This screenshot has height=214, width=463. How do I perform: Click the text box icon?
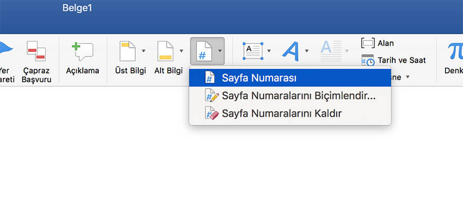point(253,51)
